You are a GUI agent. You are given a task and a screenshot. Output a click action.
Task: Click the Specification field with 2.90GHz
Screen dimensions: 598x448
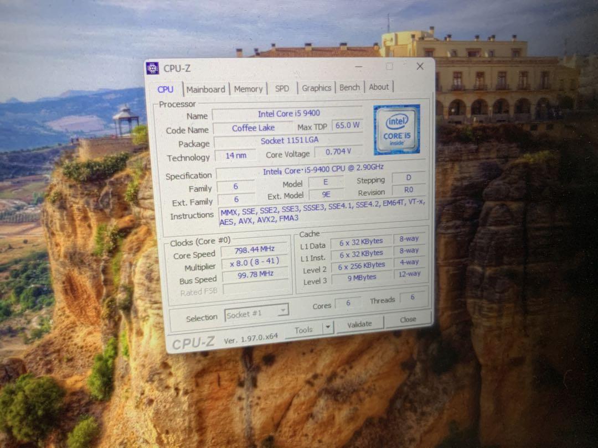click(x=322, y=170)
